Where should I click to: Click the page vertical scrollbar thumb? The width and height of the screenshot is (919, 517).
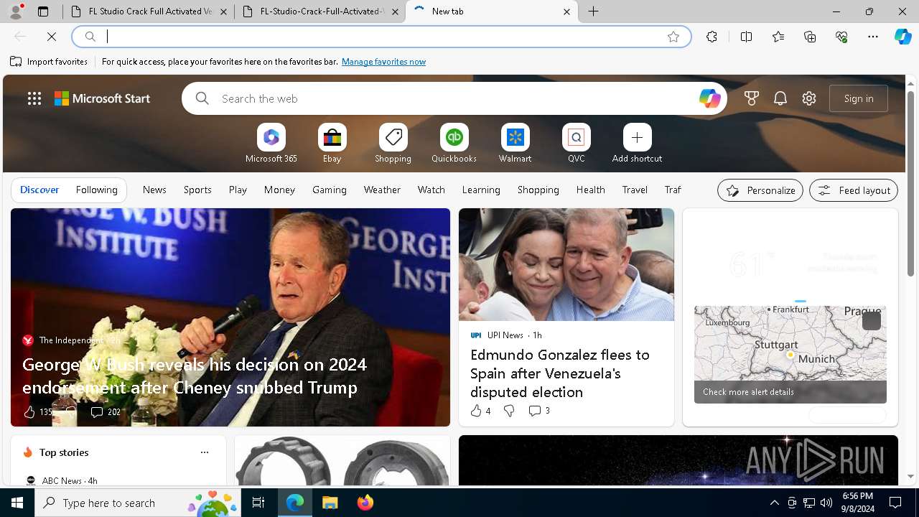(x=910, y=183)
